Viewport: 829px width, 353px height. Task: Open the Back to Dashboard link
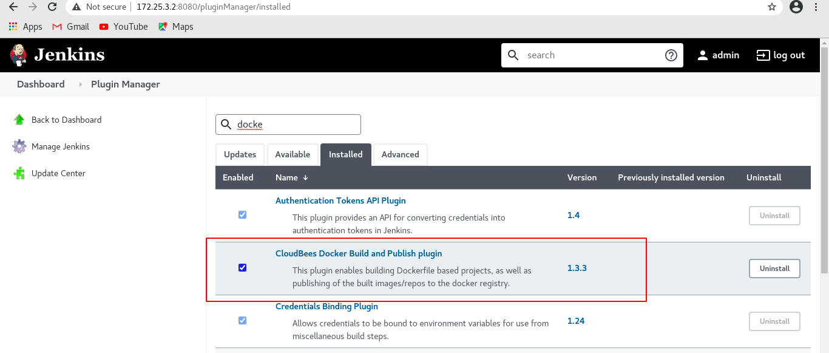pos(67,120)
